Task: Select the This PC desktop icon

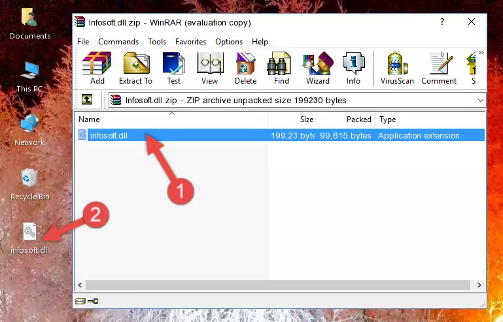Action: [x=29, y=77]
